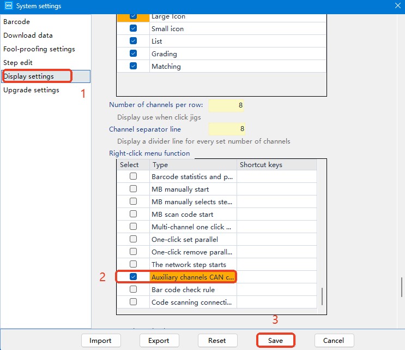Open Fool-proofing settings section
Viewport: 405px width, 350px height.
[39, 49]
